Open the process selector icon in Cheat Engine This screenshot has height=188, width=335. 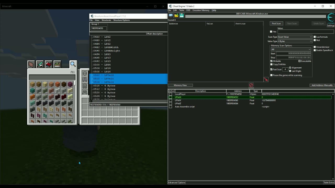click(171, 16)
